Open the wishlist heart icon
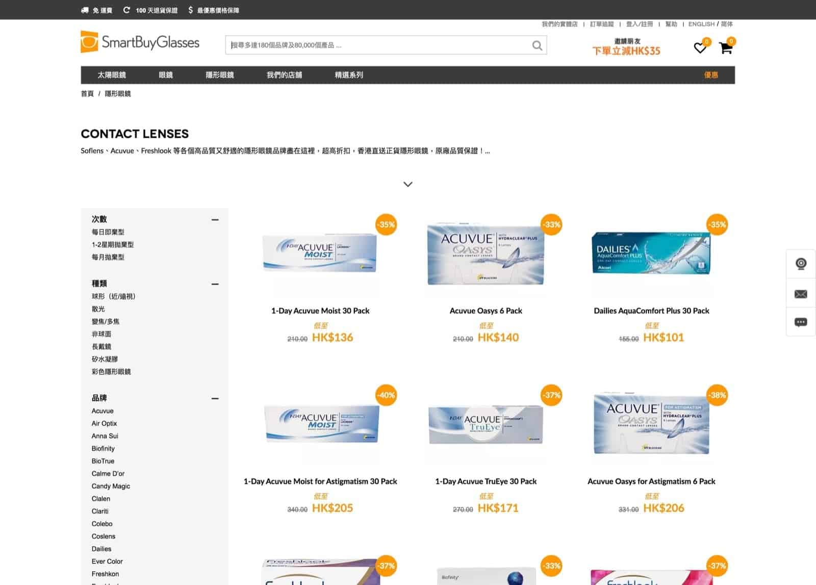This screenshot has width=816, height=585. pos(700,48)
